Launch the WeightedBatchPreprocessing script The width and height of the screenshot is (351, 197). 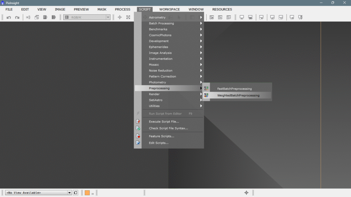tap(237, 95)
